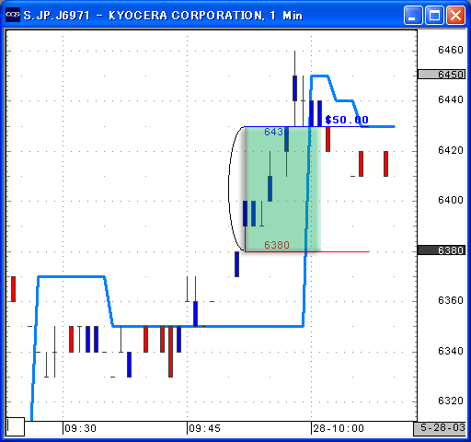This screenshot has height=442, width=471.
Task: Select the red 6380 stop line
Action: point(306,251)
